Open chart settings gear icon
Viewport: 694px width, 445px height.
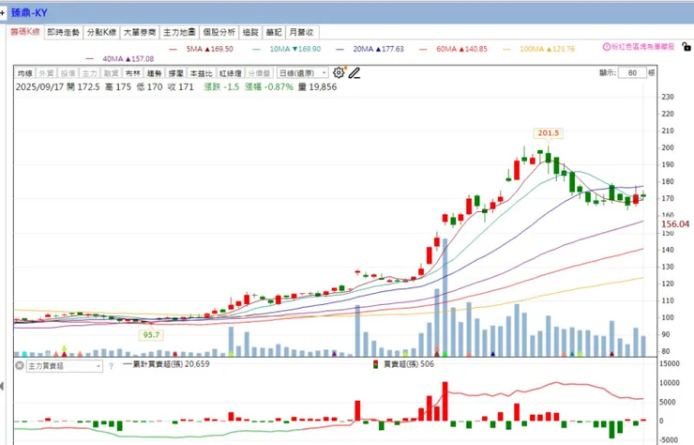339,72
